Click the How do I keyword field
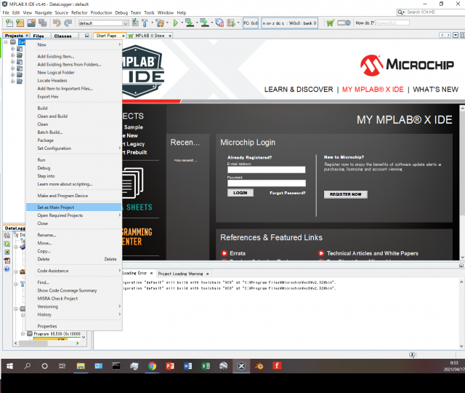 coord(392,23)
